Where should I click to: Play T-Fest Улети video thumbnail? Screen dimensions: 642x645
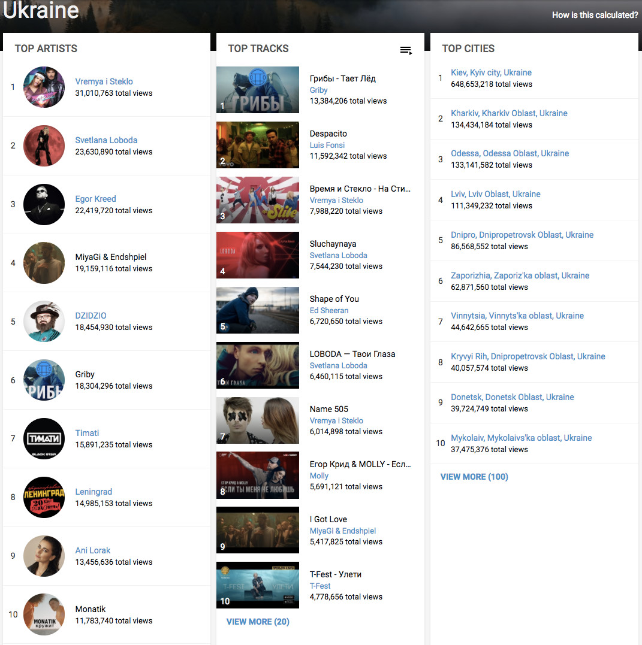pyautogui.click(x=258, y=585)
